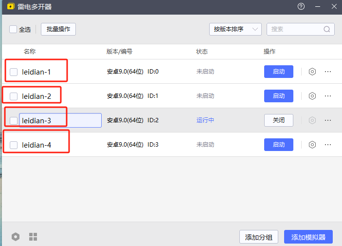342x246 pixels.
Task: Click the 状态 column header
Action: pyautogui.click(x=202, y=52)
